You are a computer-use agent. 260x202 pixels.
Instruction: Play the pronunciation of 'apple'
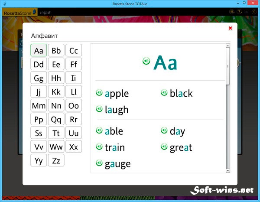click(x=99, y=92)
